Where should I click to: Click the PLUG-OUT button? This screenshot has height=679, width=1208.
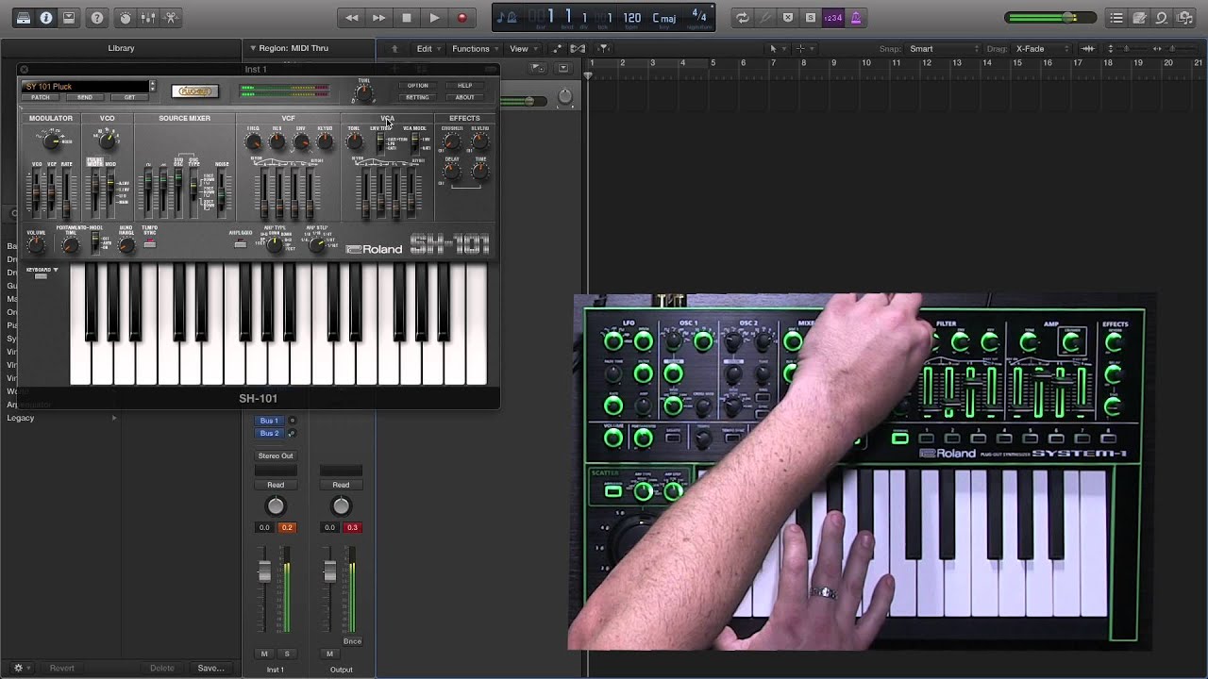(x=195, y=91)
